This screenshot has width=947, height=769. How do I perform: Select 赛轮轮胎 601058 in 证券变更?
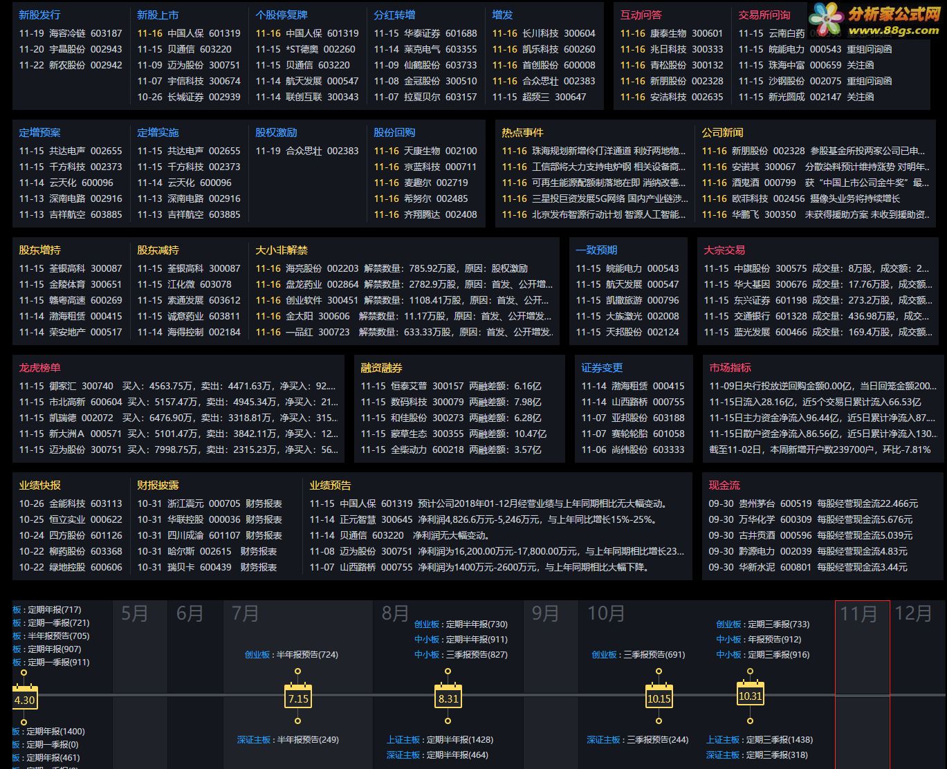click(x=633, y=434)
